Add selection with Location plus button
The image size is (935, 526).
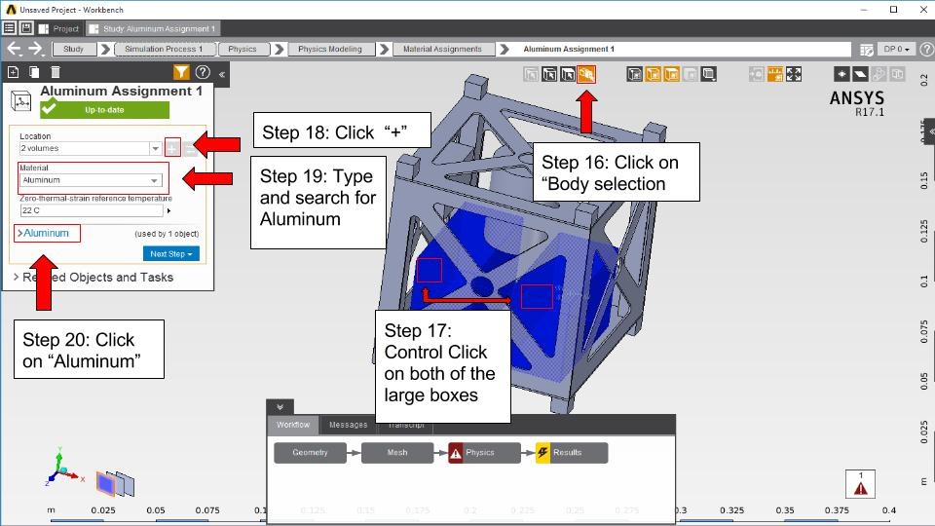point(172,148)
